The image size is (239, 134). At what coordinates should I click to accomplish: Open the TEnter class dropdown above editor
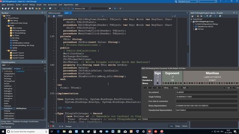click(102, 16)
